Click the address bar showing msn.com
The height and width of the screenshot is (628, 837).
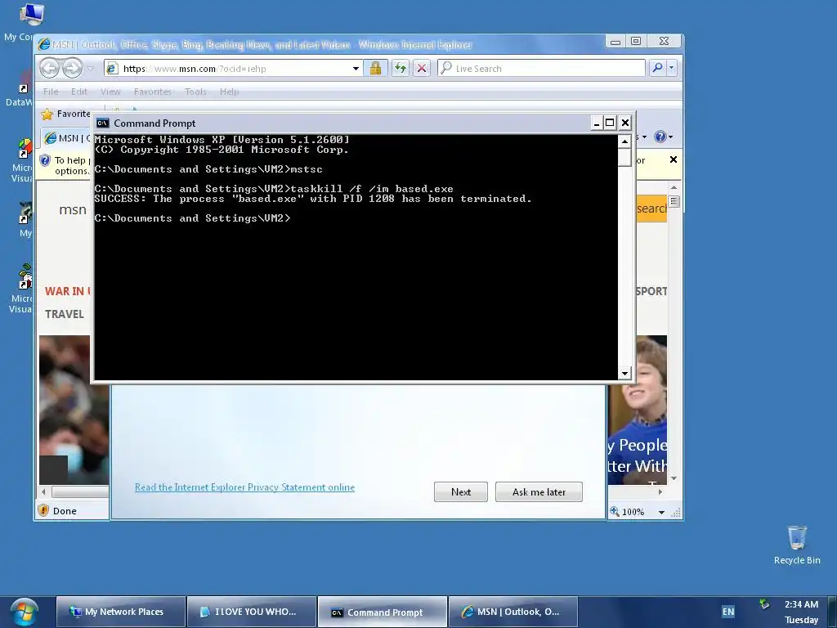(233, 69)
